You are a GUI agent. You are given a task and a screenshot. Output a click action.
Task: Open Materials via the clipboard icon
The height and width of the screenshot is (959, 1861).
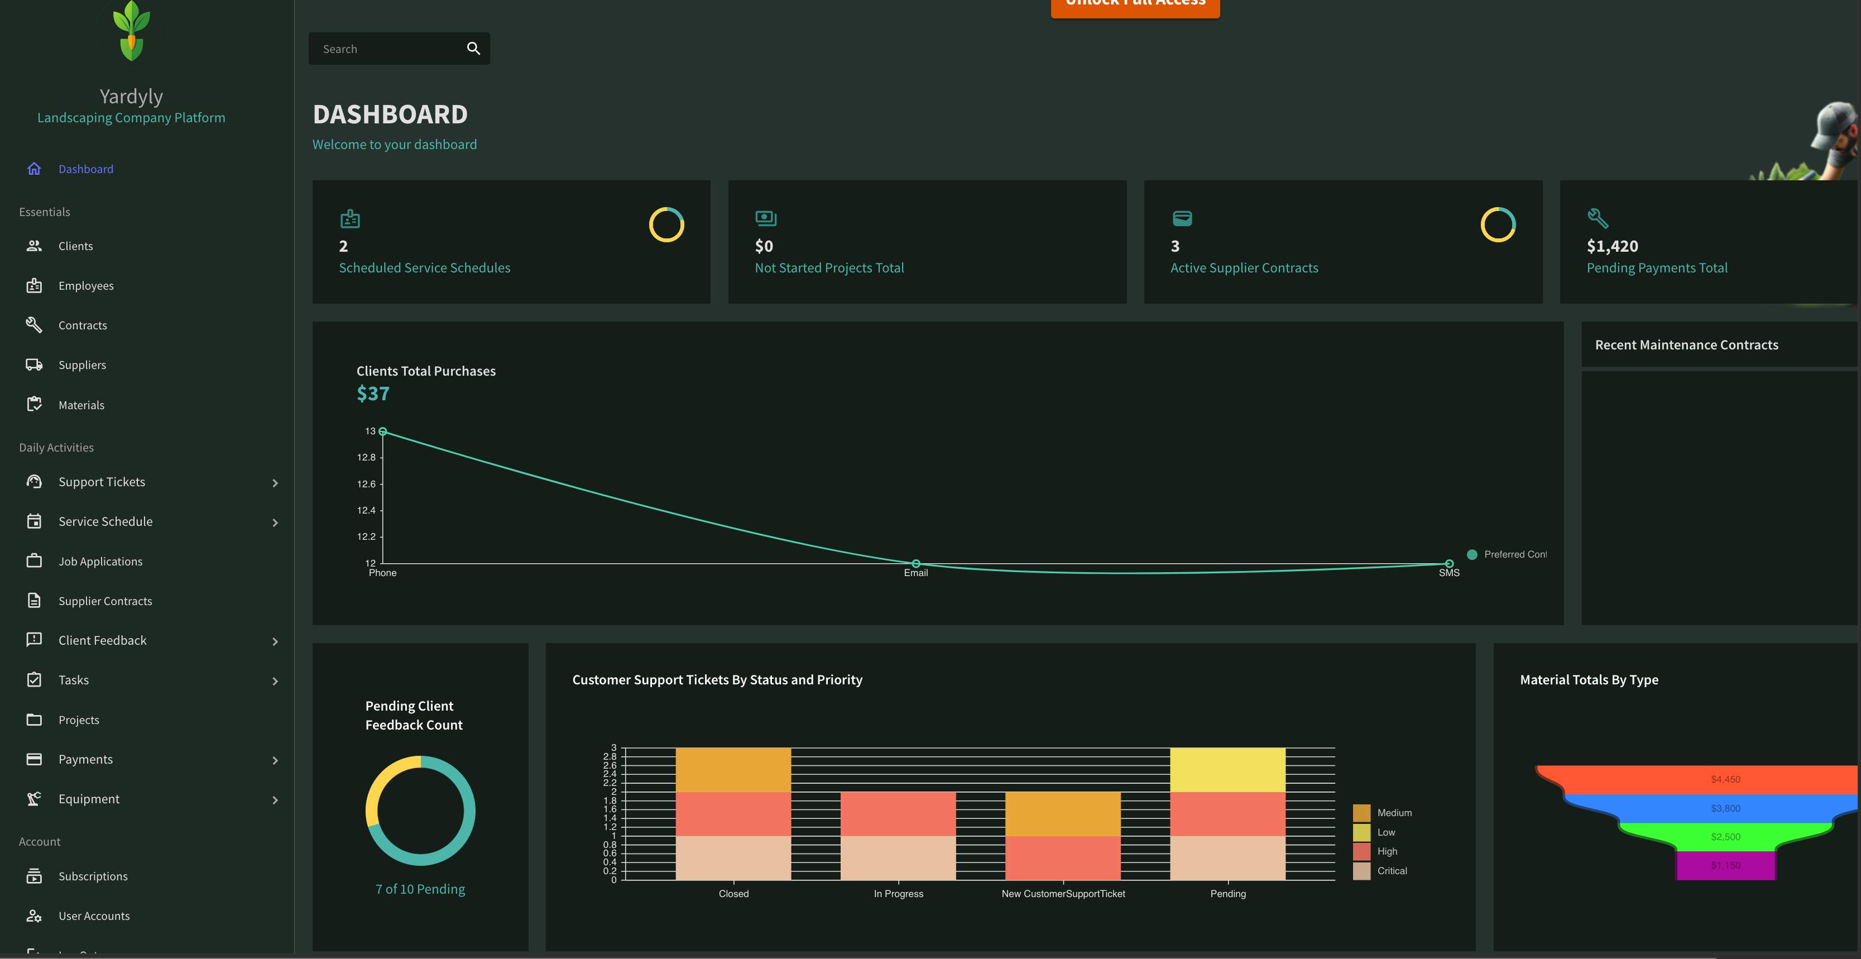[34, 404]
